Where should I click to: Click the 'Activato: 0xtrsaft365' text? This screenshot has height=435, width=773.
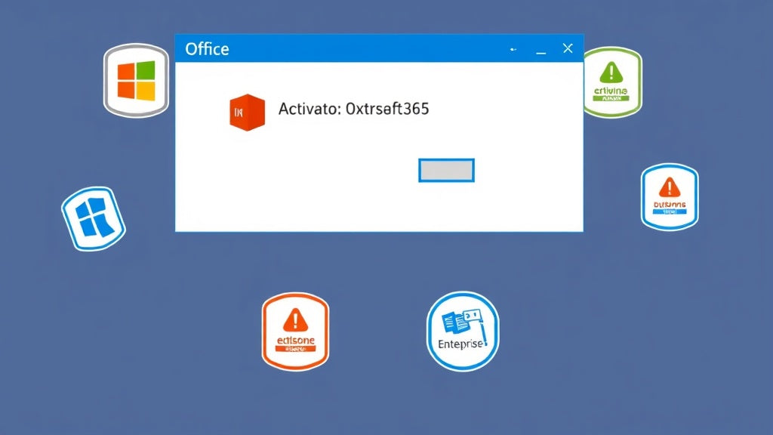pyautogui.click(x=353, y=109)
